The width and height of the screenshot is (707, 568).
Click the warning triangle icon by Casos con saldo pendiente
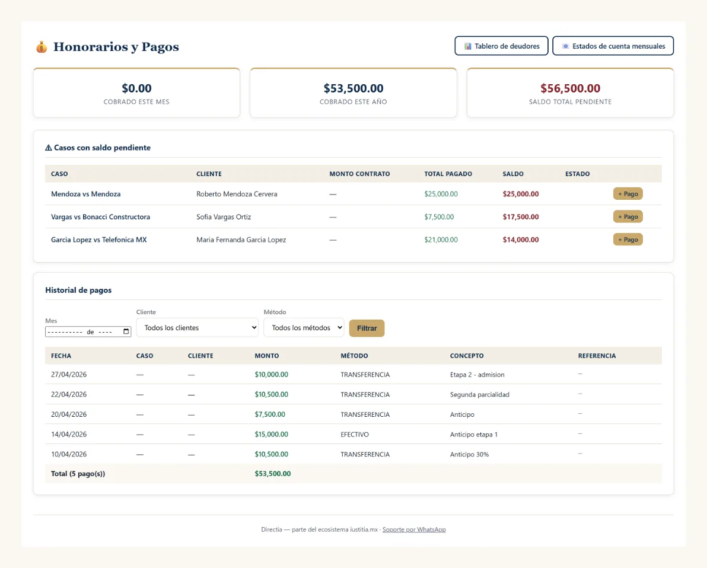49,148
